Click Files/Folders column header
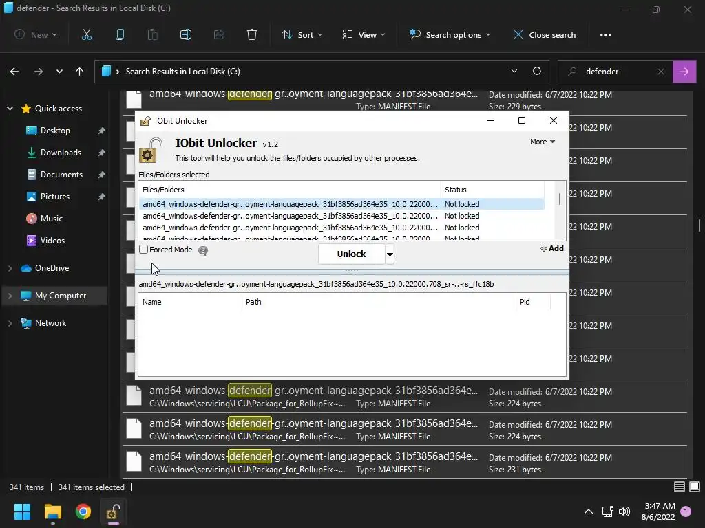 pos(290,190)
